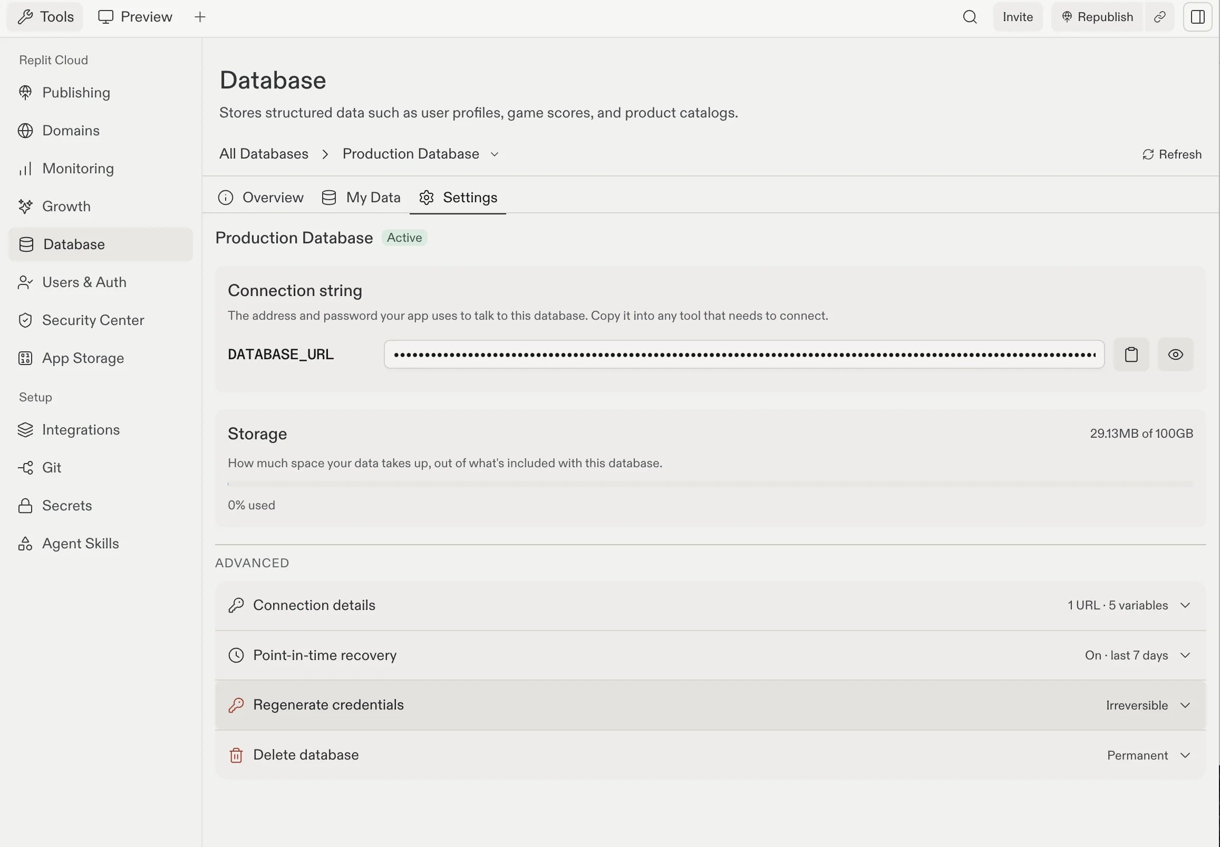Open the Production Database dropdown
The height and width of the screenshot is (847, 1220).
tap(421, 154)
